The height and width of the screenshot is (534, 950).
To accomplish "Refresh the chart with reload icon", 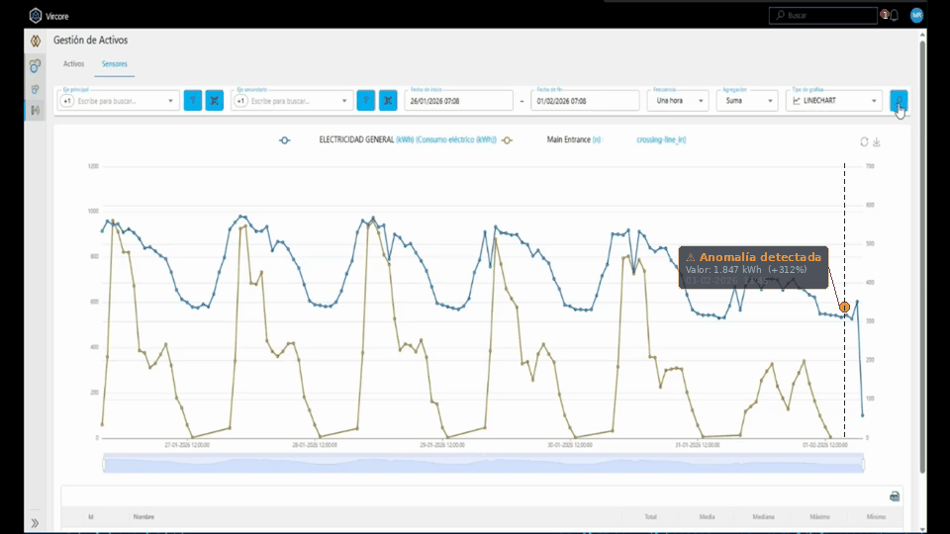I will pos(864,141).
